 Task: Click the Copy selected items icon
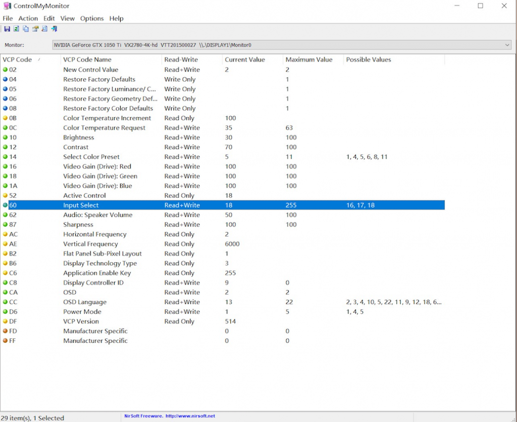coord(26,29)
